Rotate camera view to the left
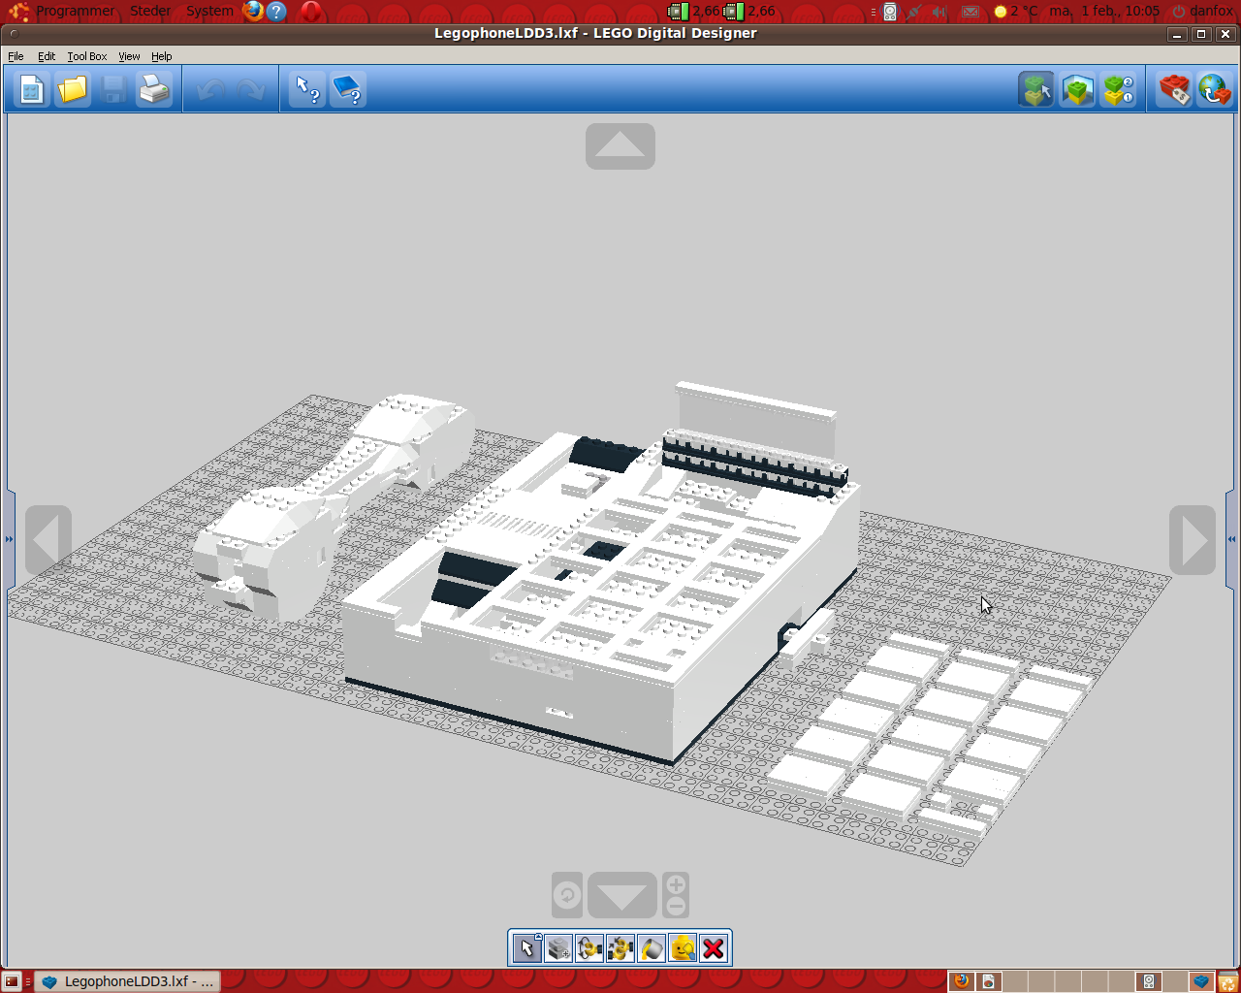 point(48,540)
